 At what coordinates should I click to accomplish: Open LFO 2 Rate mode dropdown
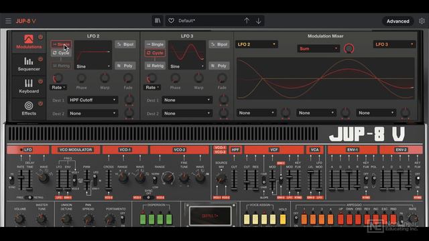coord(58,88)
